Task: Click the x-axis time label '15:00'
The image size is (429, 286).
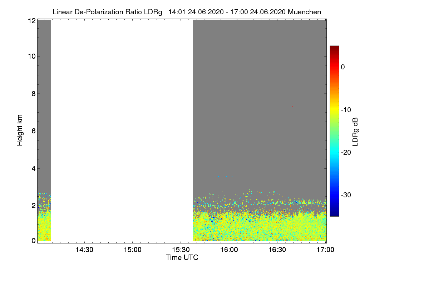Action: pyautogui.click(x=132, y=250)
